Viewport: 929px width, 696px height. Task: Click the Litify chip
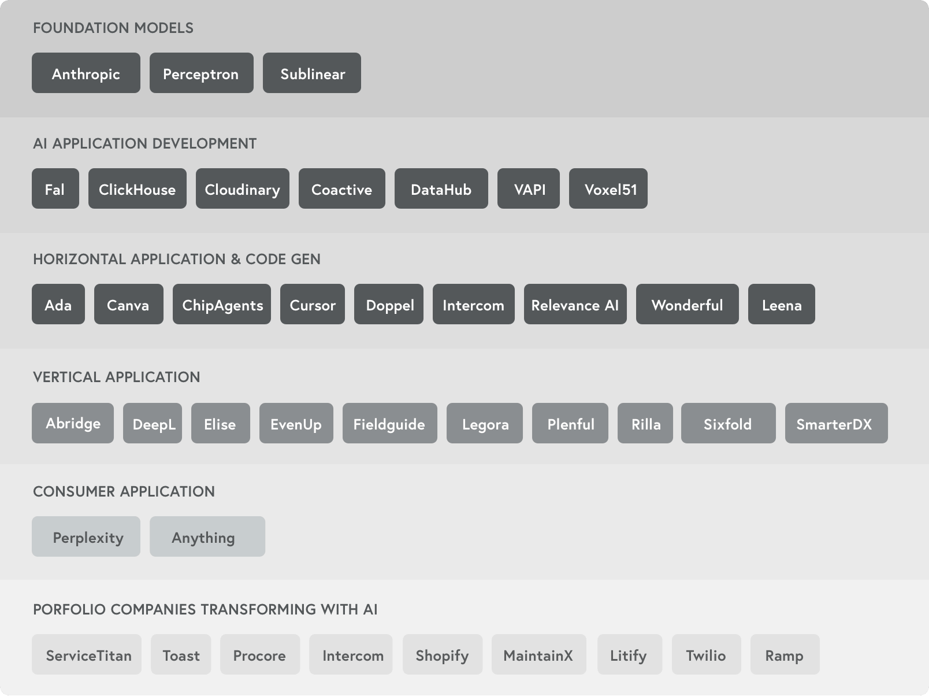[x=630, y=654]
